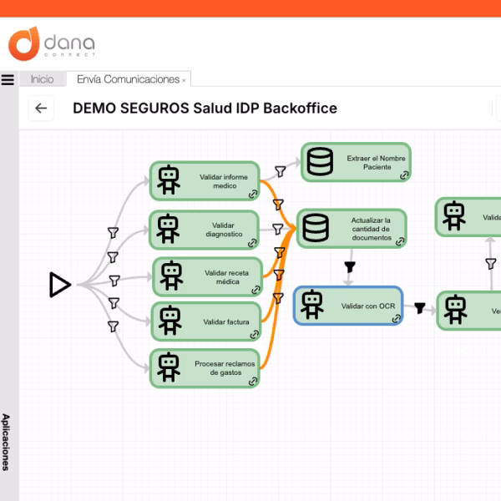The height and width of the screenshot is (501, 501).
Task: Close the Envía Comunicaciones tab
Action: 184,80
